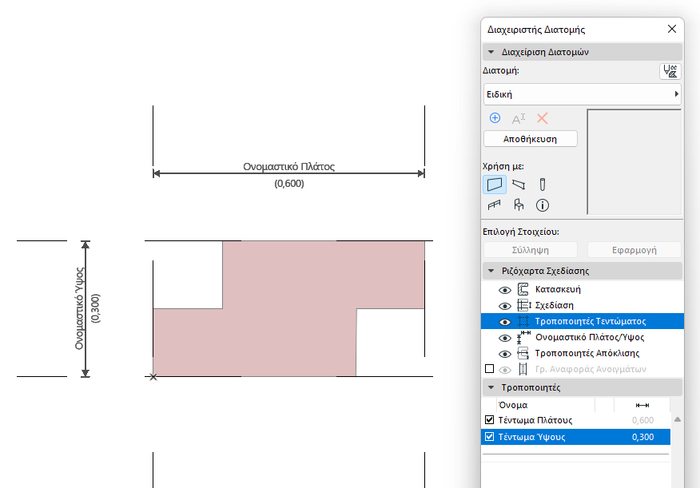Click the red delete profile icon
The width and height of the screenshot is (700, 488).
click(543, 118)
